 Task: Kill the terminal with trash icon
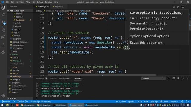pyautogui.click(x=178, y=78)
